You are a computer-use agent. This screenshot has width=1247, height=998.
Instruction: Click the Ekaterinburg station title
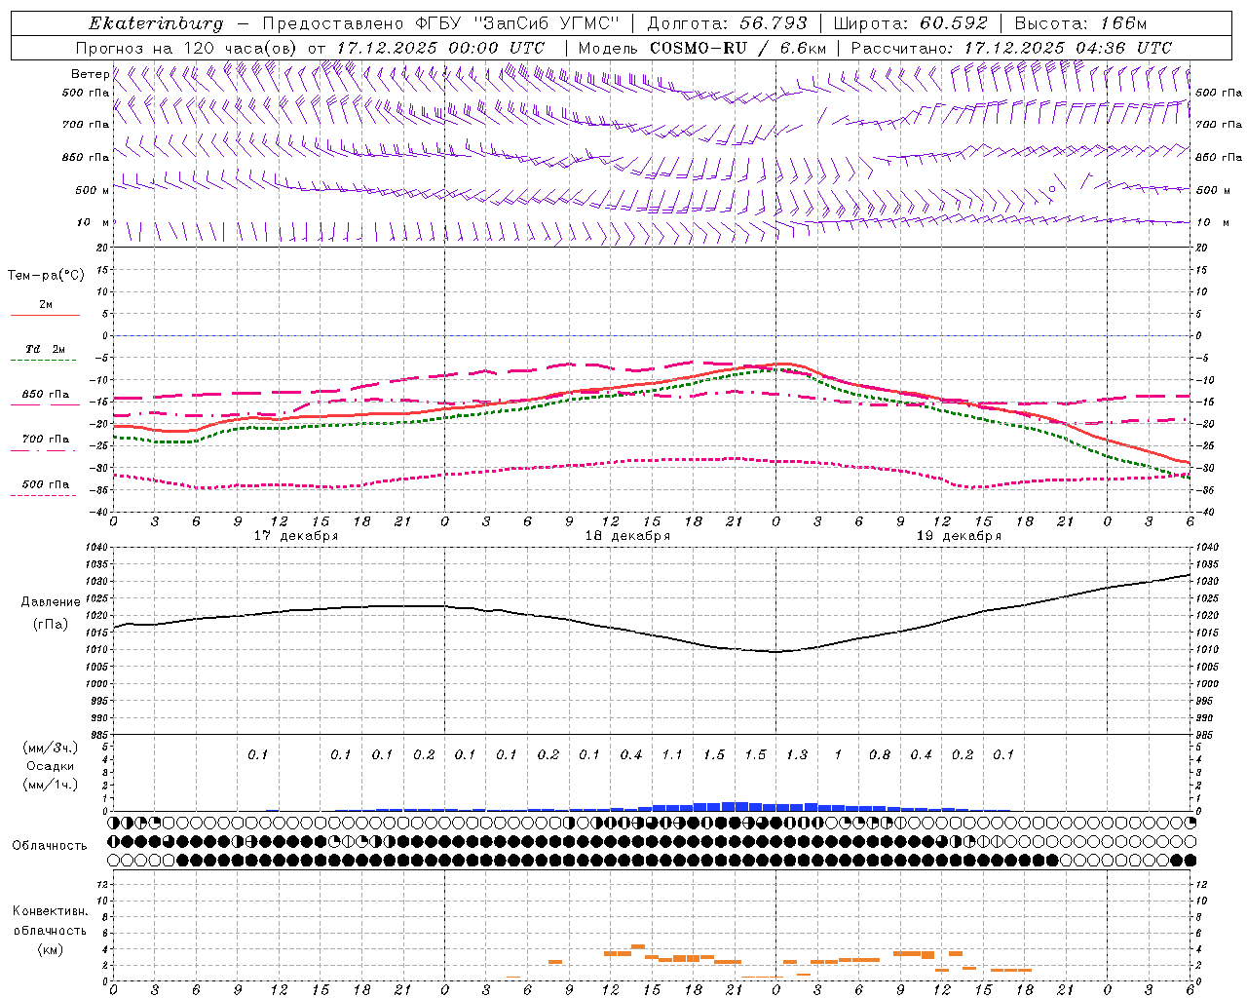click(x=156, y=23)
